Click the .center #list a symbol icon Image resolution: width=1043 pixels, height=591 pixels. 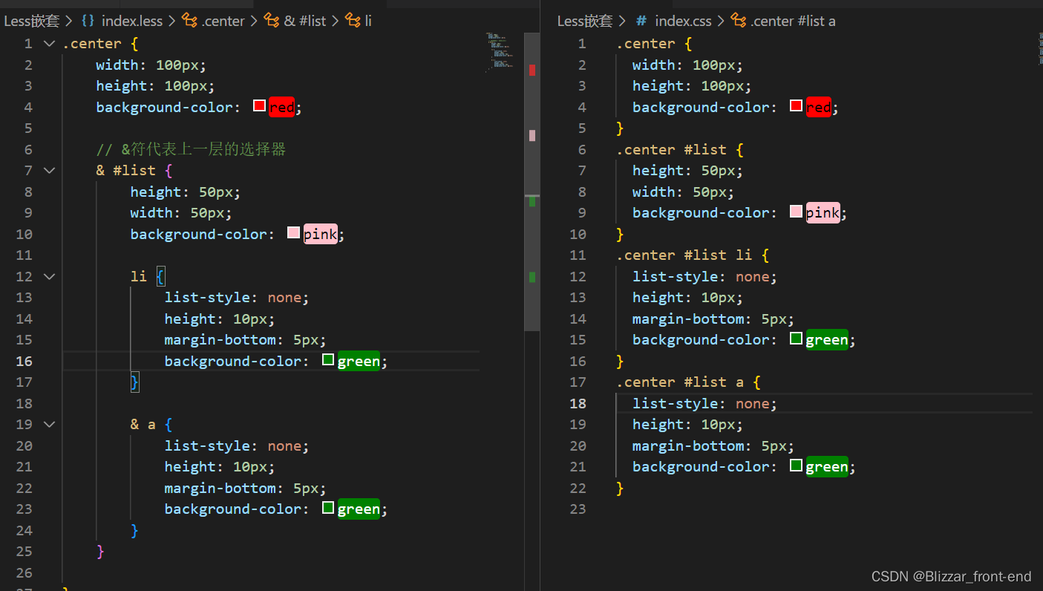point(738,21)
